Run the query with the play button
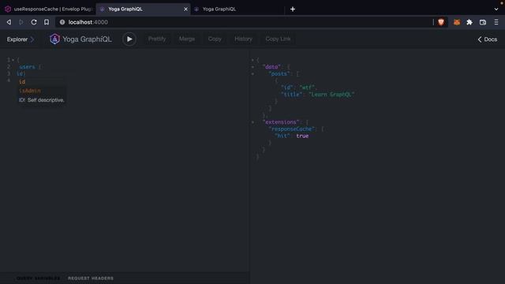Viewport: 505px width, 284px height. click(x=129, y=39)
